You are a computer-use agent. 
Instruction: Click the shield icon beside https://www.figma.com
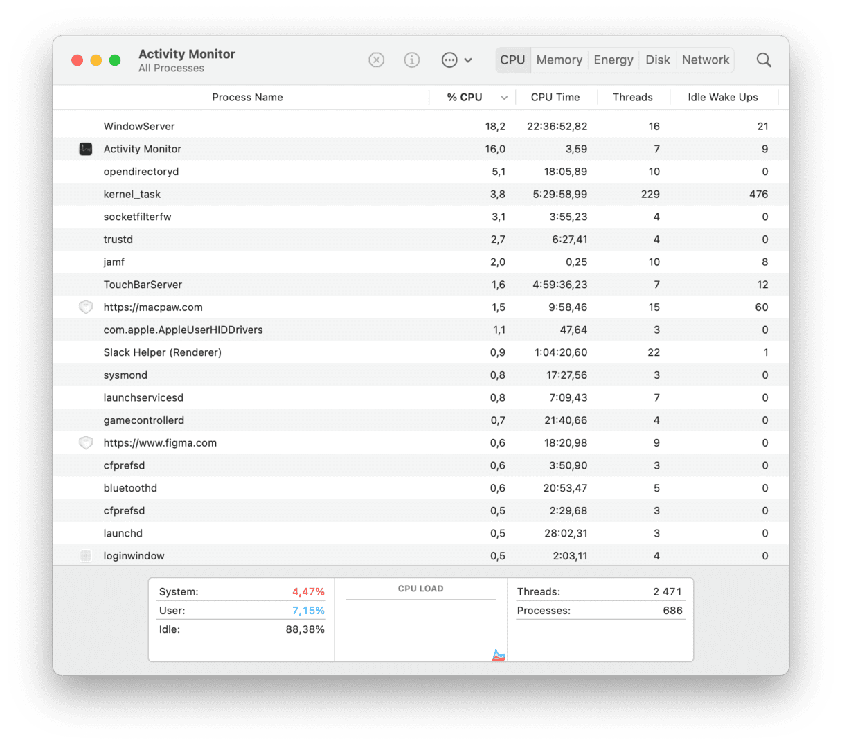[x=86, y=443]
